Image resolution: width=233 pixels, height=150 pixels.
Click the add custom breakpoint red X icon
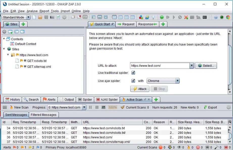186,17
